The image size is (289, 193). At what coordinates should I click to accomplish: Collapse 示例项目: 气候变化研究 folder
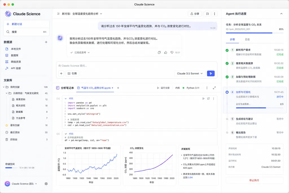7,93
